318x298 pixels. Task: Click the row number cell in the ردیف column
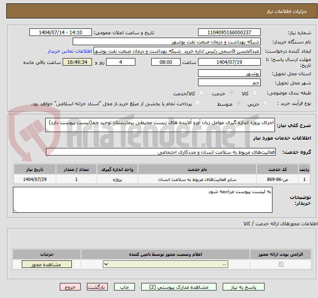pyautogui.click(x=304, y=179)
